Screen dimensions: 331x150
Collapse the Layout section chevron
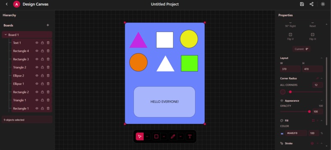[x=322, y=58]
